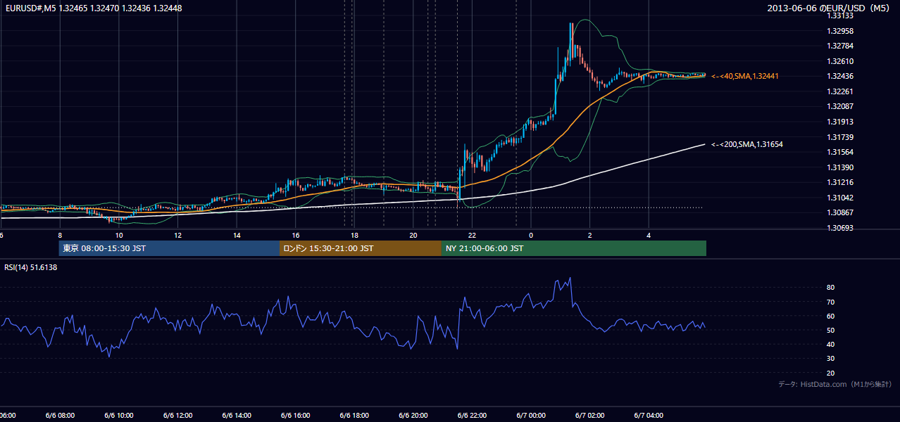Screen dimensions: 900x422
Task: Click price level 1.32436 on the axis
Action: click(x=840, y=76)
